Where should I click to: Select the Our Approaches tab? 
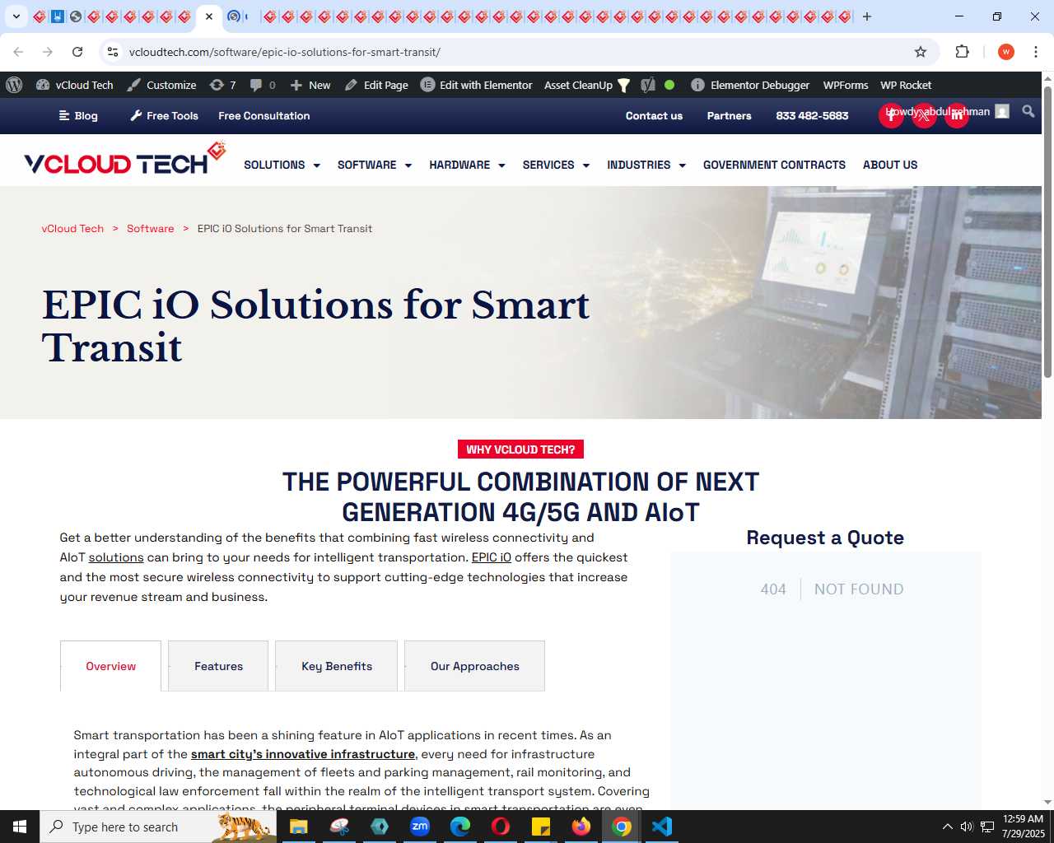(474, 666)
